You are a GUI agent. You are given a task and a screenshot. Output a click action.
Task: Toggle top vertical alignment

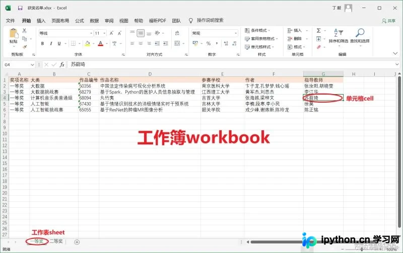132,33
